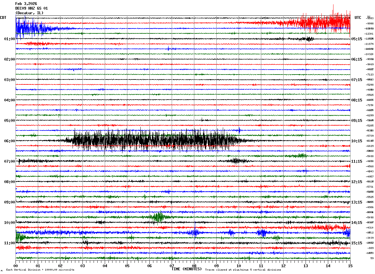Image resolution: width=375 pixels, height=274 pixels.
Task: Click the black burst near minute 10 on the 07:00 trace
Action: pyautogui.click(x=236, y=161)
